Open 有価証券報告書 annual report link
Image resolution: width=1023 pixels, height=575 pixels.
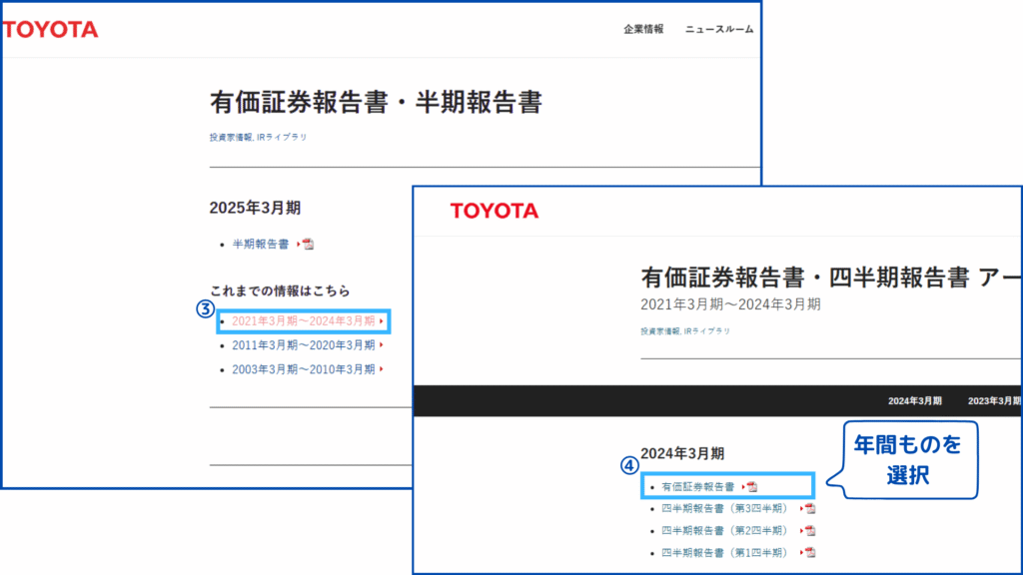[698, 486]
